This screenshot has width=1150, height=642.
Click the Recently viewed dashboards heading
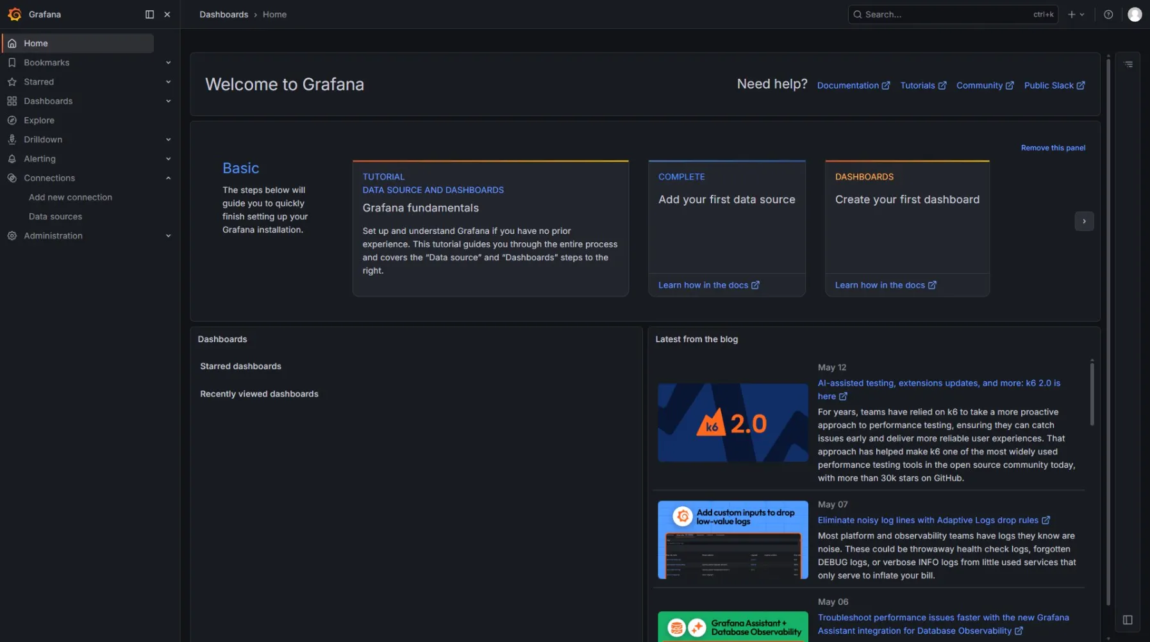point(259,393)
